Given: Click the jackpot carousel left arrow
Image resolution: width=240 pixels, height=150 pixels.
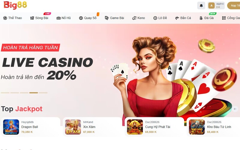Looking at the screenshot, I should tap(235, 109).
